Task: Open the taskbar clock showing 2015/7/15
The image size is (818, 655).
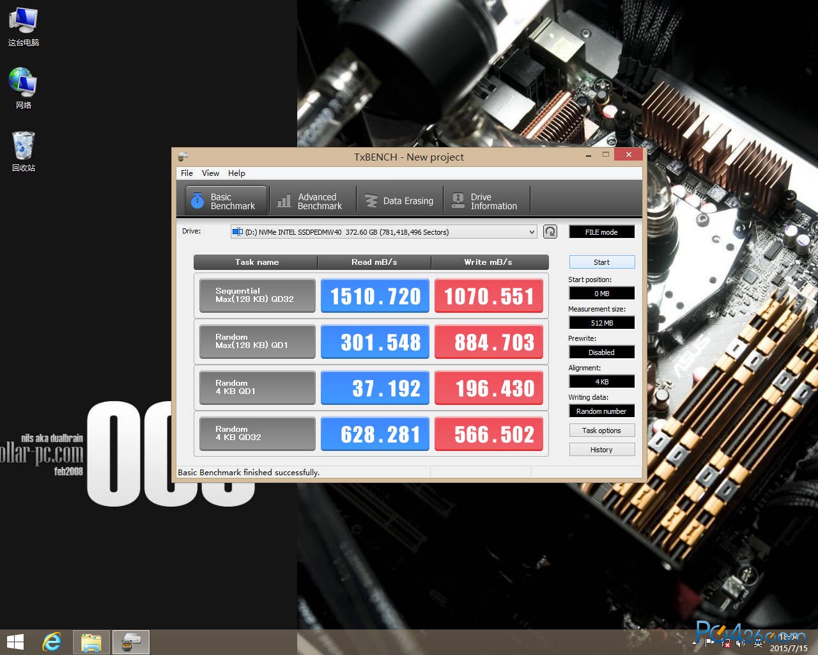Action: (x=789, y=642)
